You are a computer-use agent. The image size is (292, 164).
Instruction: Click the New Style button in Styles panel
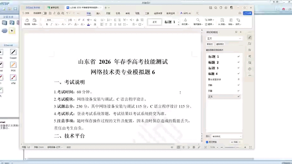(x=210, y=44)
